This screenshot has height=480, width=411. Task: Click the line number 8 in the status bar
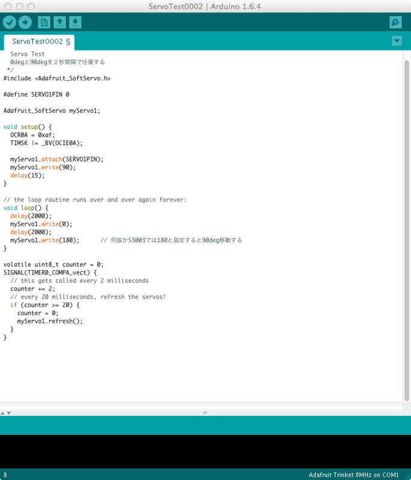[x=5, y=475]
